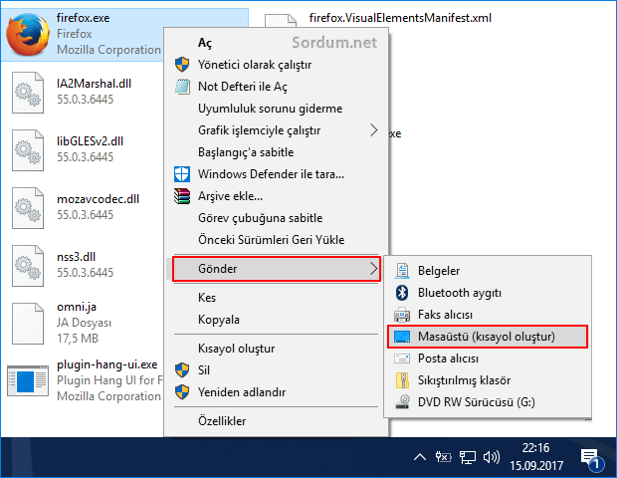This screenshot has width=617, height=478.
Task: Click the firefox.VisualElementsManifest.xml file icon
Action: [281, 21]
